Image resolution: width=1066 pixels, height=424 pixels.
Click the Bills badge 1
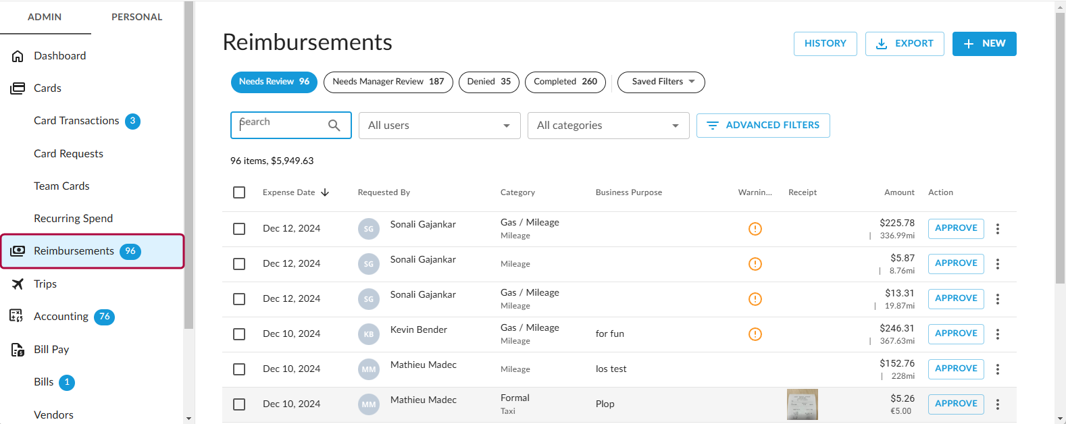tap(67, 382)
